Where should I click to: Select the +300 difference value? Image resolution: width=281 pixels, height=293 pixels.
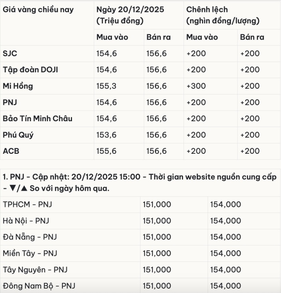coord(196,86)
